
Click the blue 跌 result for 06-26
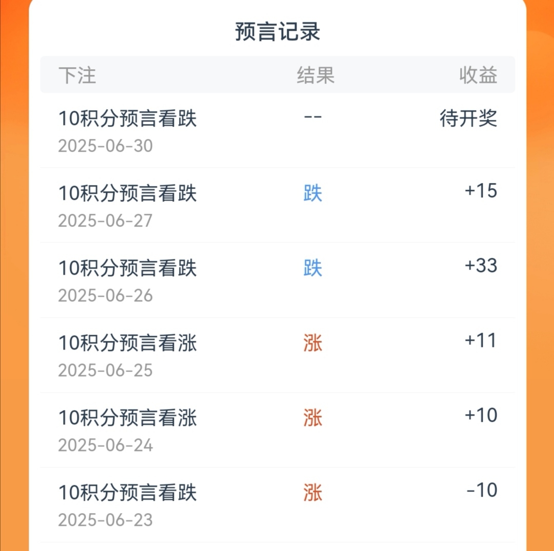(x=313, y=268)
